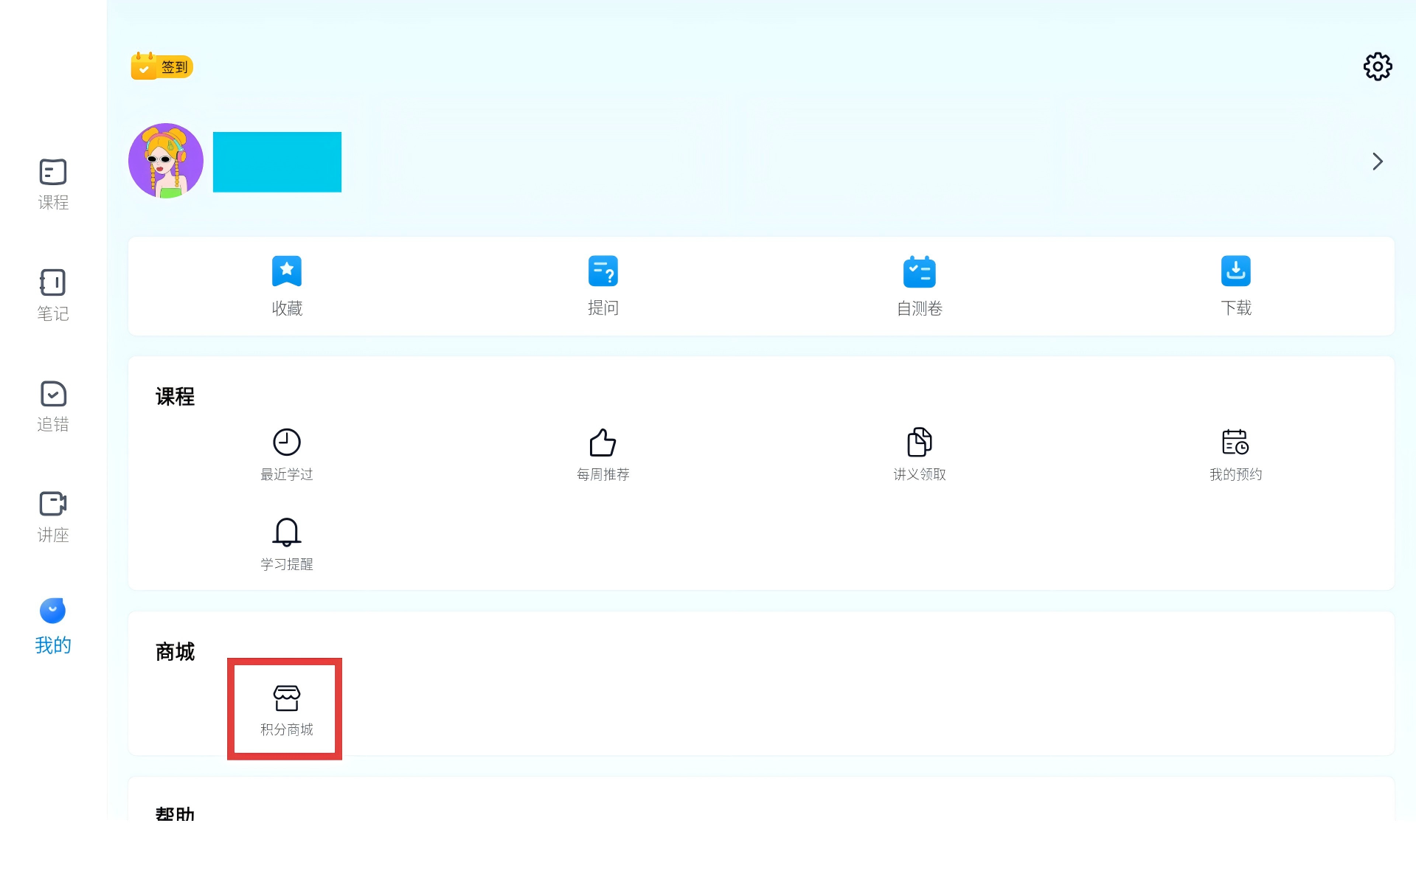Tap the 签到 check-in badge
The image size is (1416, 885).
pos(162,66)
